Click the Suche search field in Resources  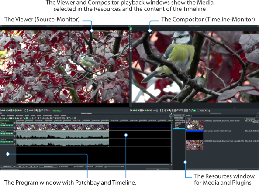[x=224, y=116]
